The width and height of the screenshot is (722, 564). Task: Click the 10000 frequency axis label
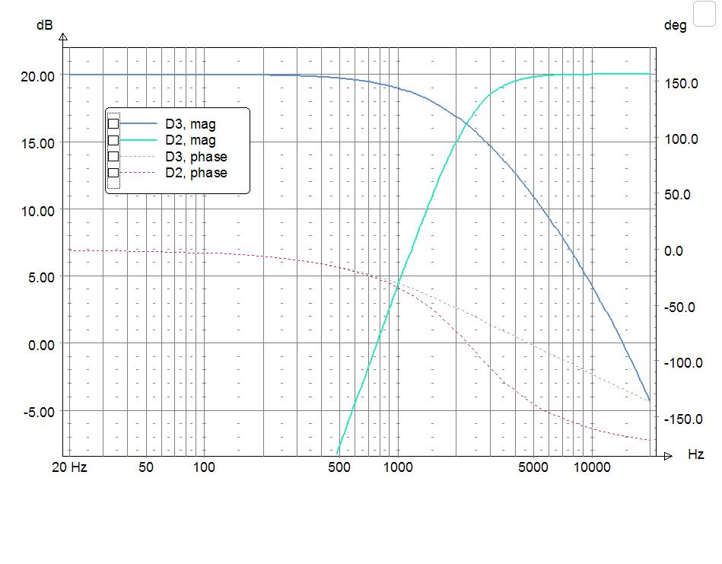(x=592, y=467)
